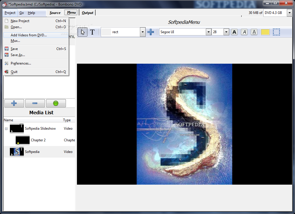The image size is (295, 214).
Task: Open Preferences... from the menu
Action: click(x=35, y=63)
